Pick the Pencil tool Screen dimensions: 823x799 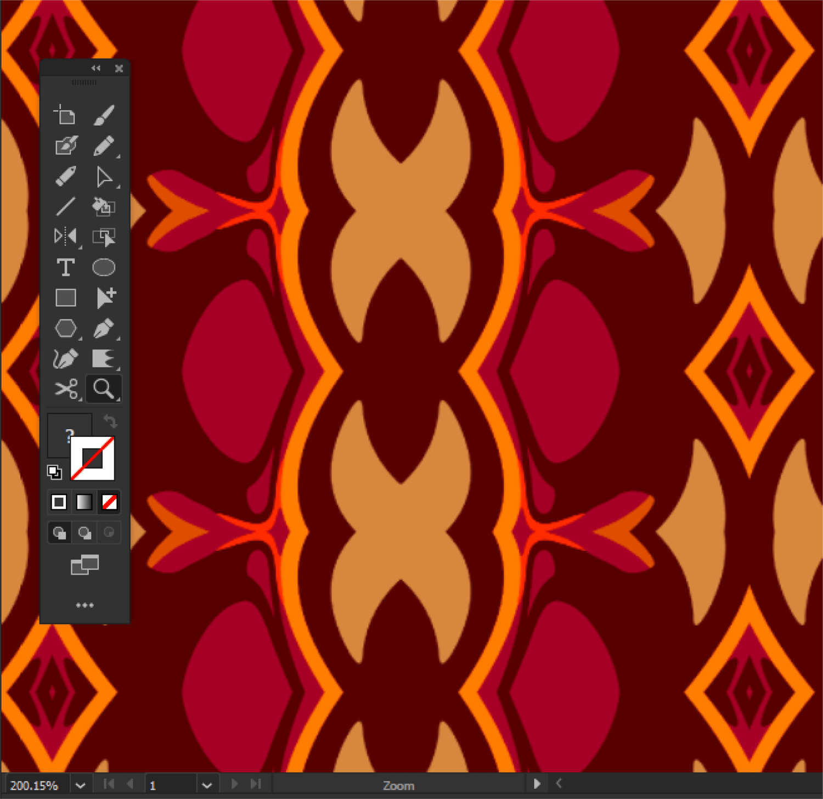(104, 146)
